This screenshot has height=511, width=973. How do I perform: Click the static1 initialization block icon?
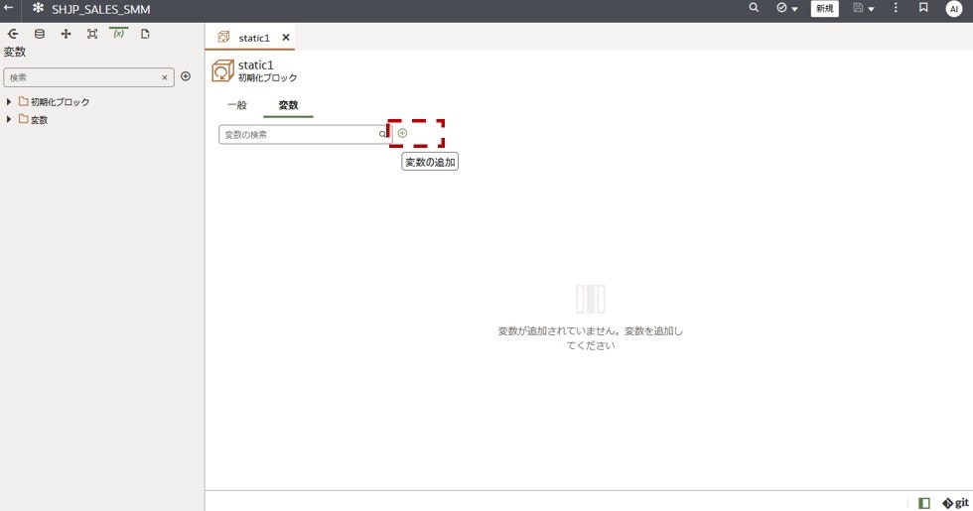(222, 71)
